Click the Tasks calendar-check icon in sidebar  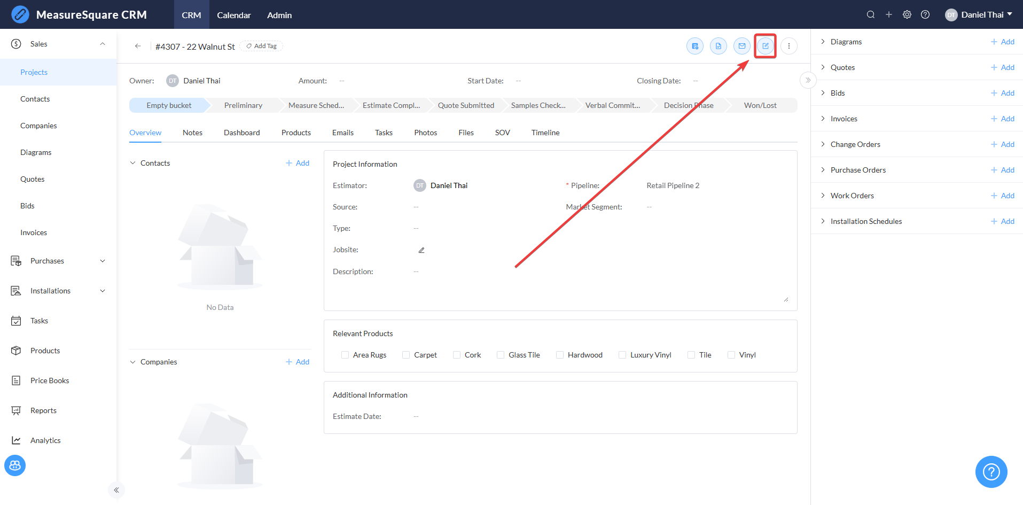pyautogui.click(x=16, y=321)
